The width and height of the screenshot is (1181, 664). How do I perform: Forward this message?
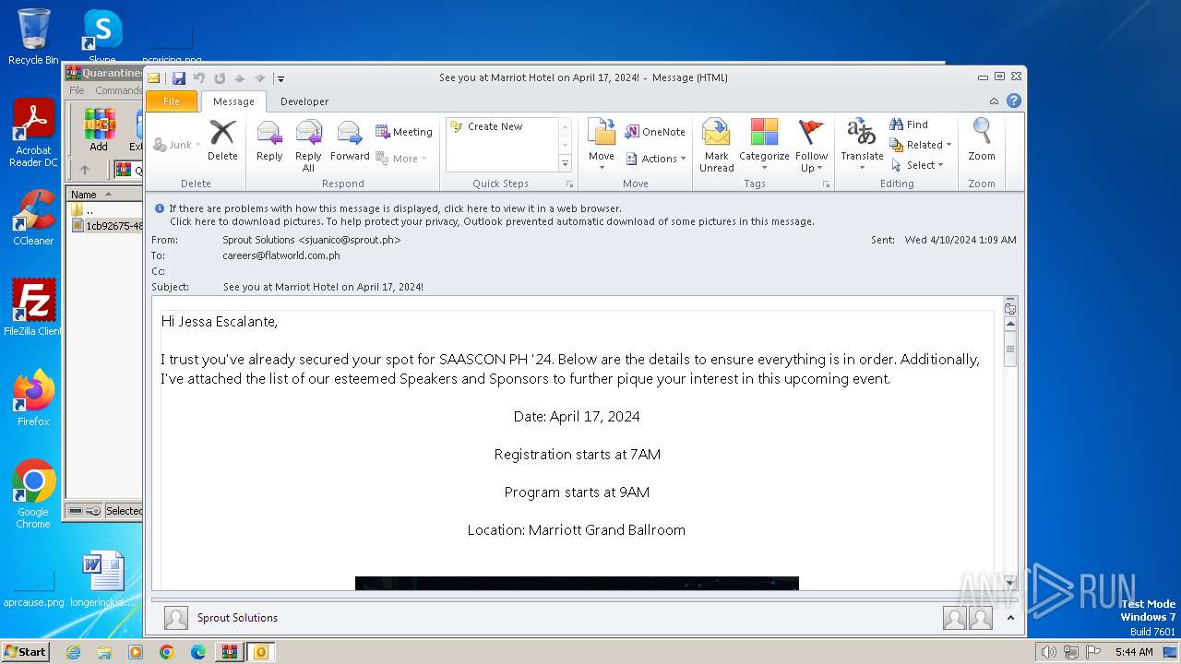click(350, 140)
